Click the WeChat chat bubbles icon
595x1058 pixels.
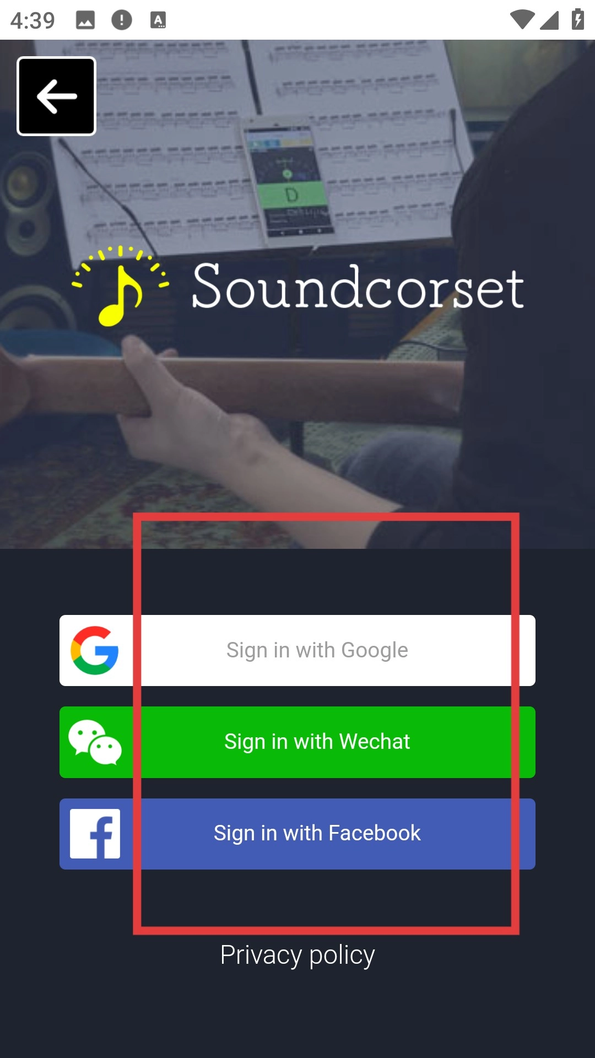[x=95, y=742]
